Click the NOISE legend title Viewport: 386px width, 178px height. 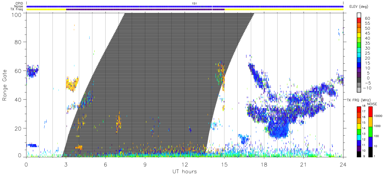point(372,104)
